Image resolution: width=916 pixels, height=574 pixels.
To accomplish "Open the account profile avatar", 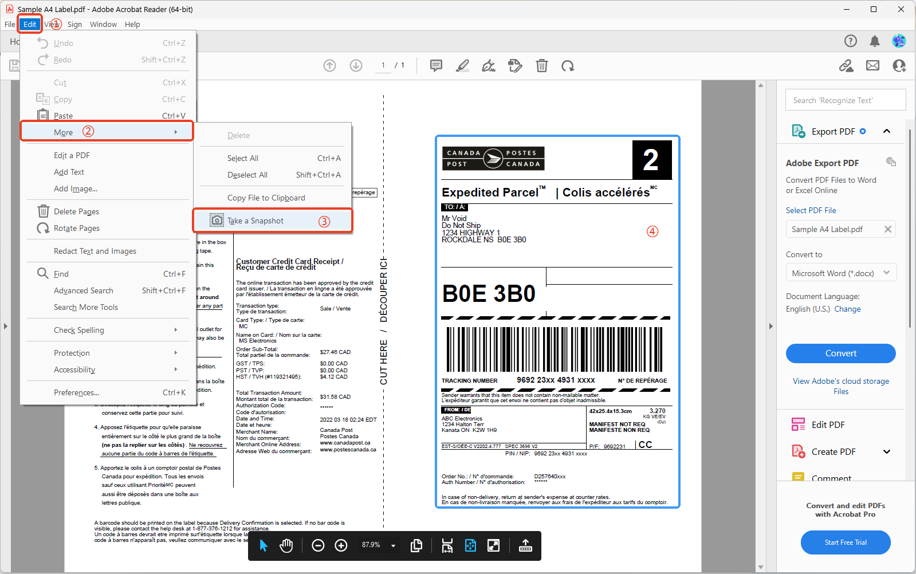I will pyautogui.click(x=899, y=41).
